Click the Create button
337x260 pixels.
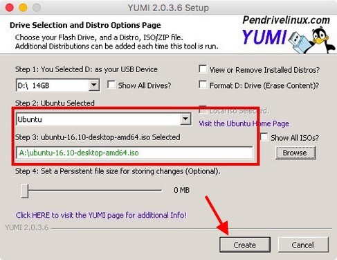point(244,245)
